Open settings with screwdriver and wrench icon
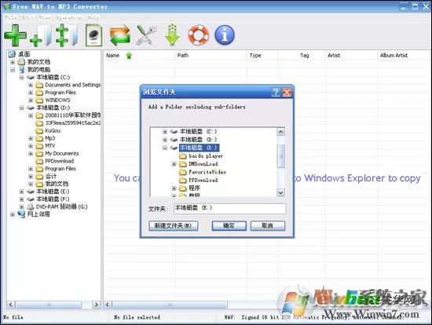Image resolution: width=432 pixels, height=325 pixels. point(147,35)
